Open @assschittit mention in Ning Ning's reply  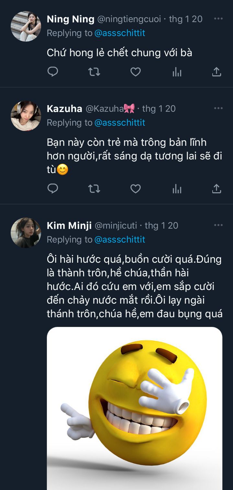pyautogui.click(x=120, y=33)
